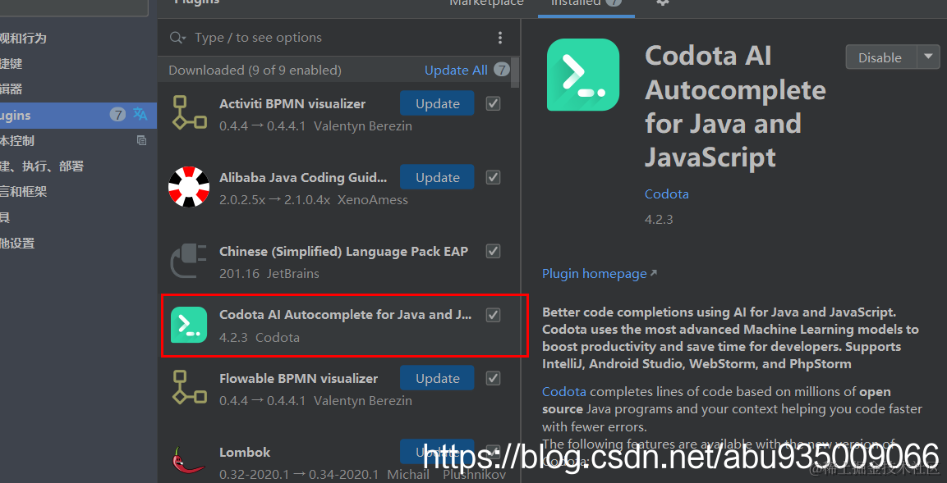The image size is (947, 483).
Task: Click the badge 7 in Plugins sidebar row
Action: pyautogui.click(x=117, y=115)
